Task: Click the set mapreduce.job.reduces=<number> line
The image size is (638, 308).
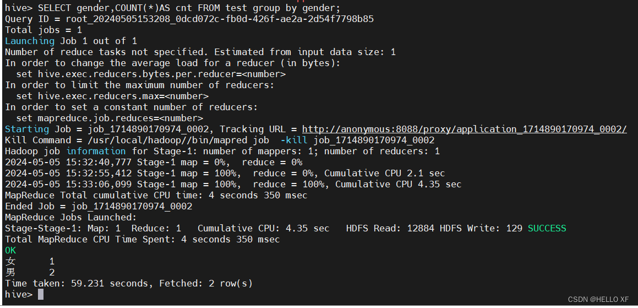Action: click(110, 118)
